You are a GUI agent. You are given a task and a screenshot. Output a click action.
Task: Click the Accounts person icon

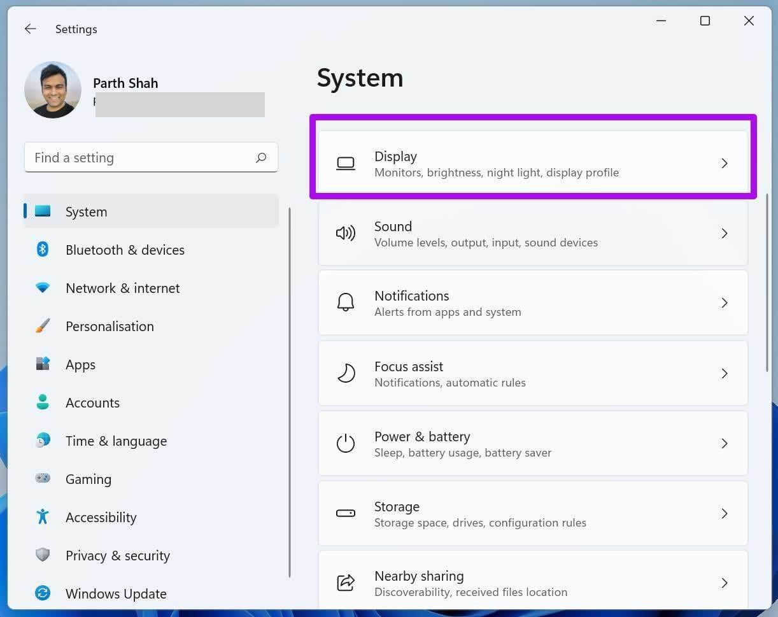point(43,402)
